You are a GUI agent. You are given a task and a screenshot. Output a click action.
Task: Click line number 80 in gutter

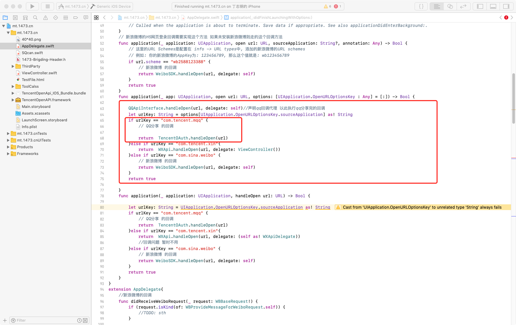click(x=102, y=207)
